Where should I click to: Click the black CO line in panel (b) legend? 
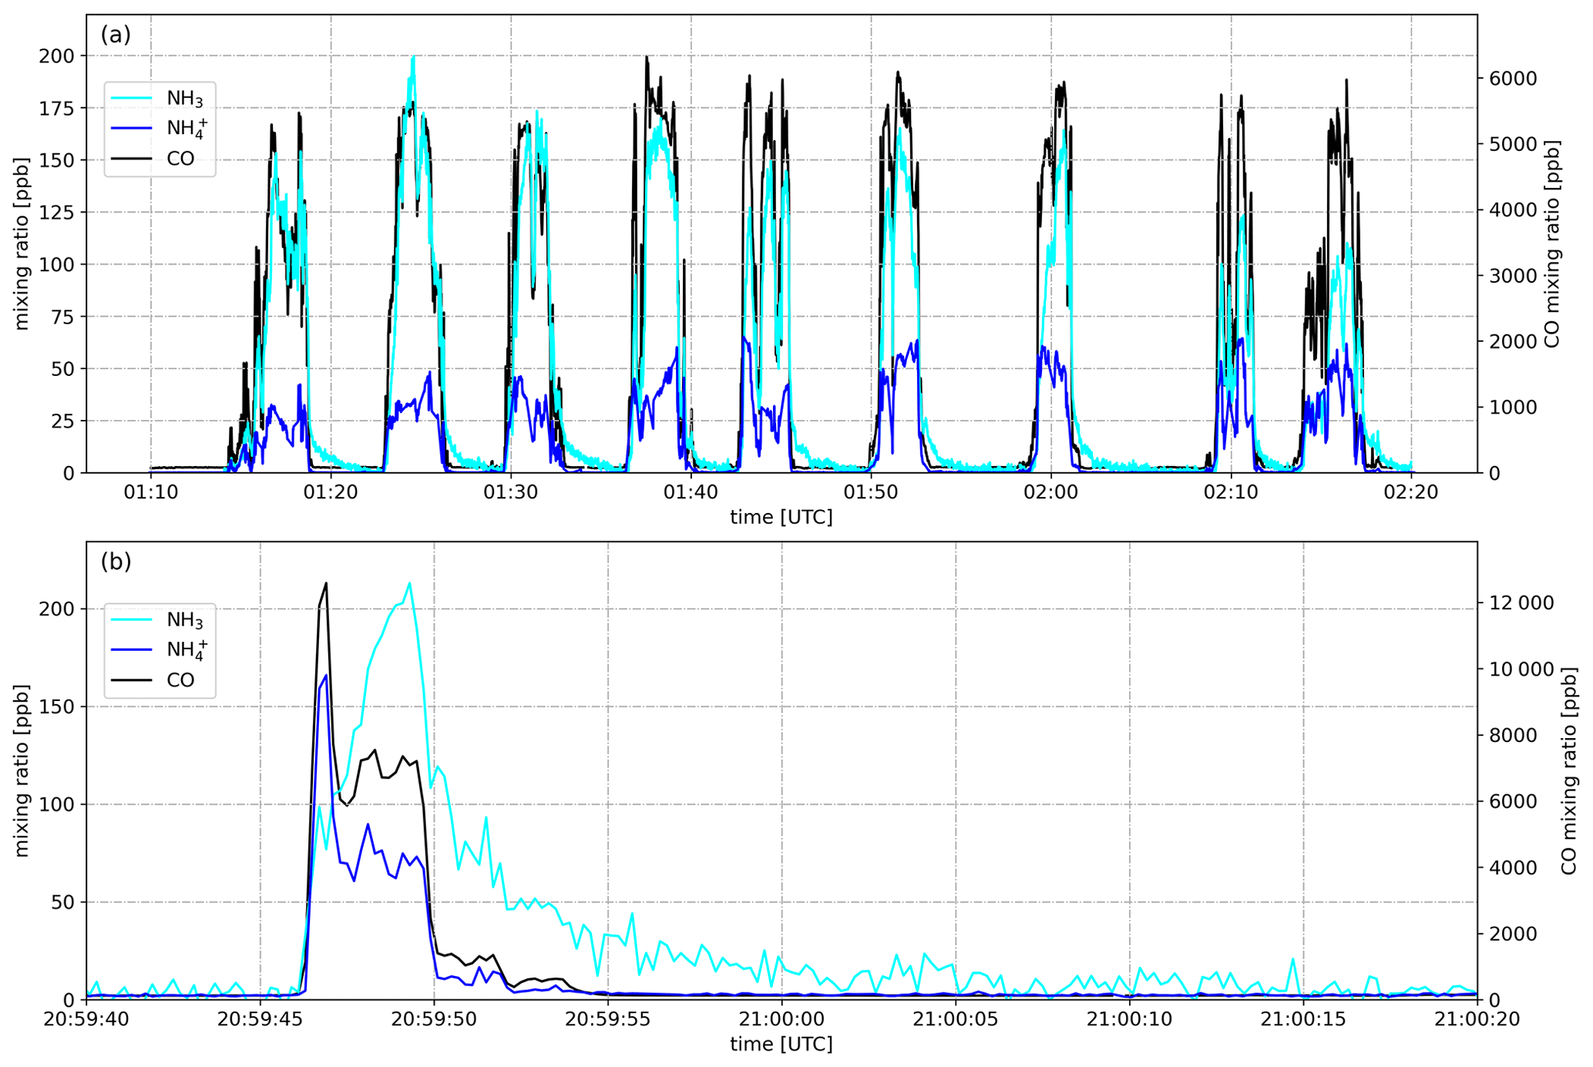pyautogui.click(x=132, y=680)
